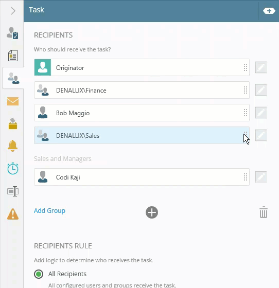Grab the Codi Kaji row drag handle
The image size is (279, 288).
pyautogui.click(x=246, y=177)
